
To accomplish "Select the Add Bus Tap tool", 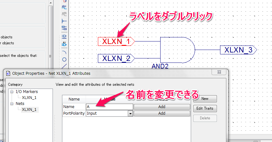I will click(x=64, y=21).
